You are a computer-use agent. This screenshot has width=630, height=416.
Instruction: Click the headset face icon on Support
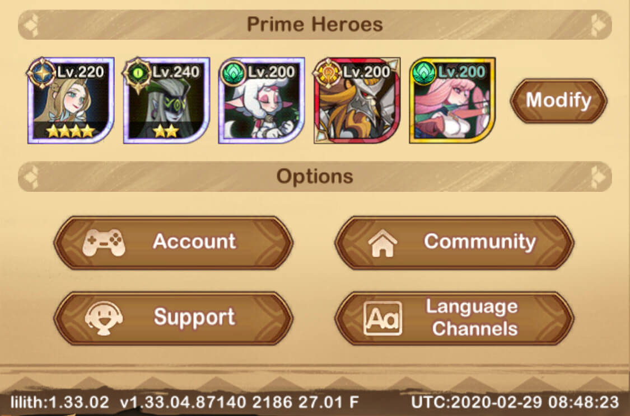point(104,318)
